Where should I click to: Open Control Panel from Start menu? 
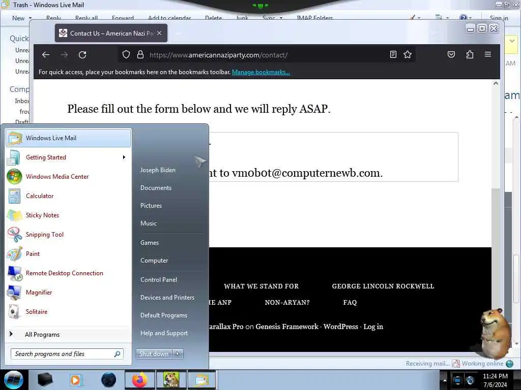(x=159, y=280)
